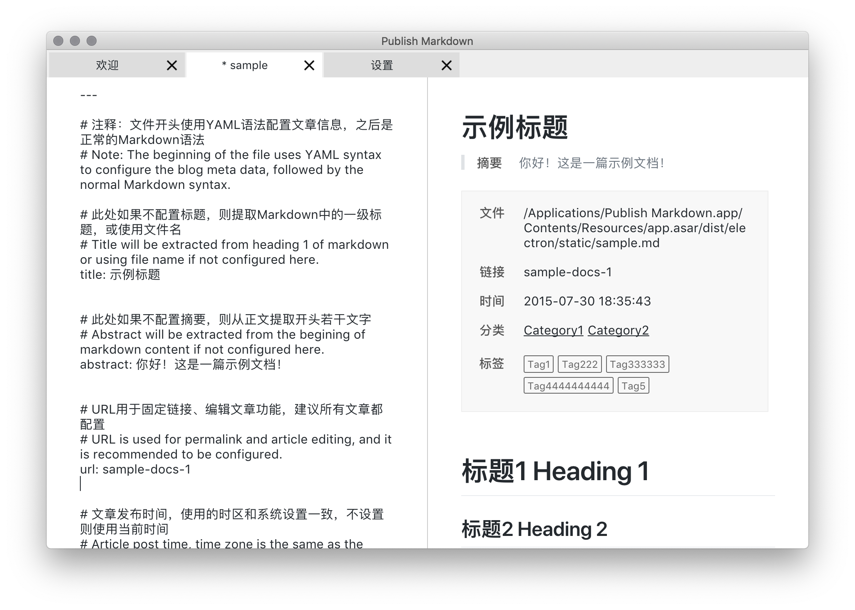Click the abstract line in editor
The height and width of the screenshot is (610, 855).
pyautogui.click(x=180, y=365)
